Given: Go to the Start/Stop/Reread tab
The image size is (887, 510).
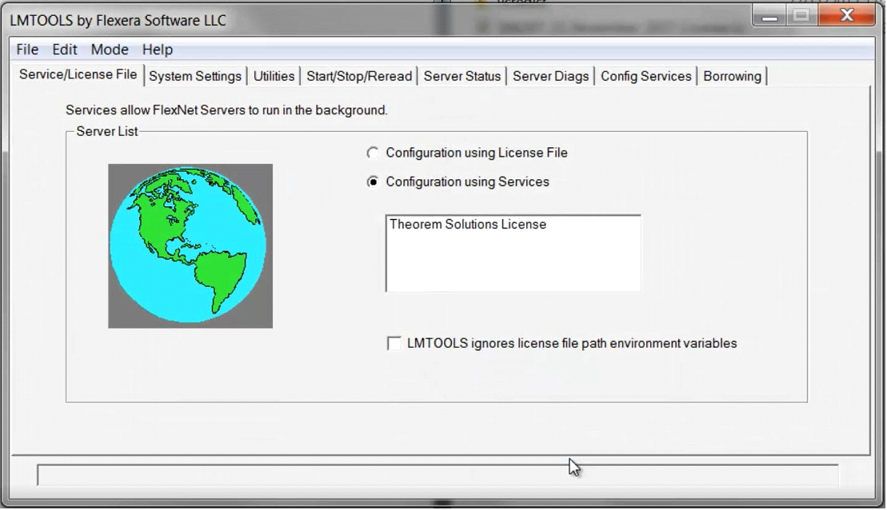Looking at the screenshot, I should (359, 77).
